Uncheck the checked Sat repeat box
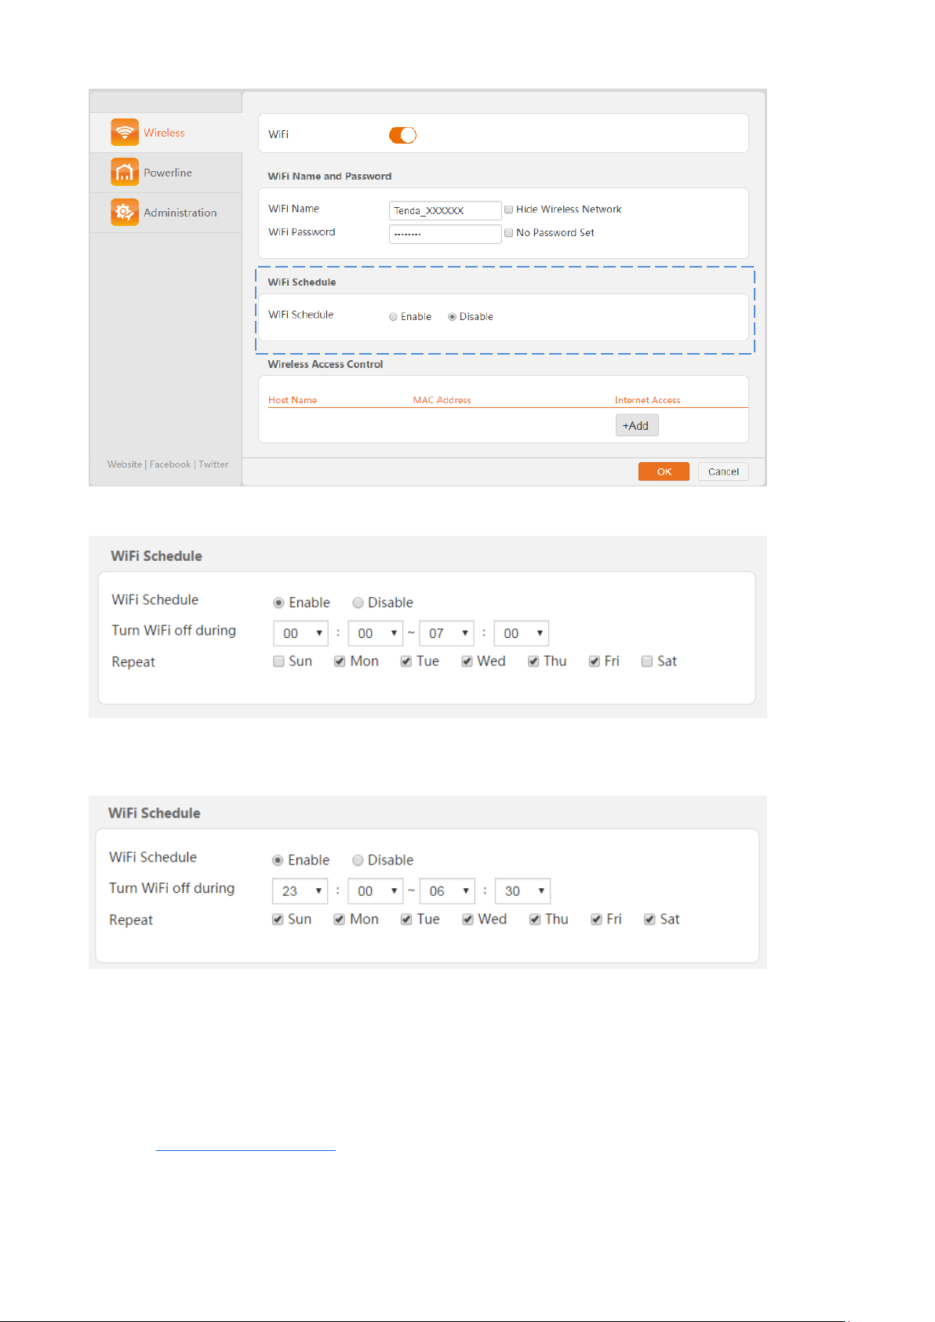Viewport: 935px width, 1322px height. 649,920
